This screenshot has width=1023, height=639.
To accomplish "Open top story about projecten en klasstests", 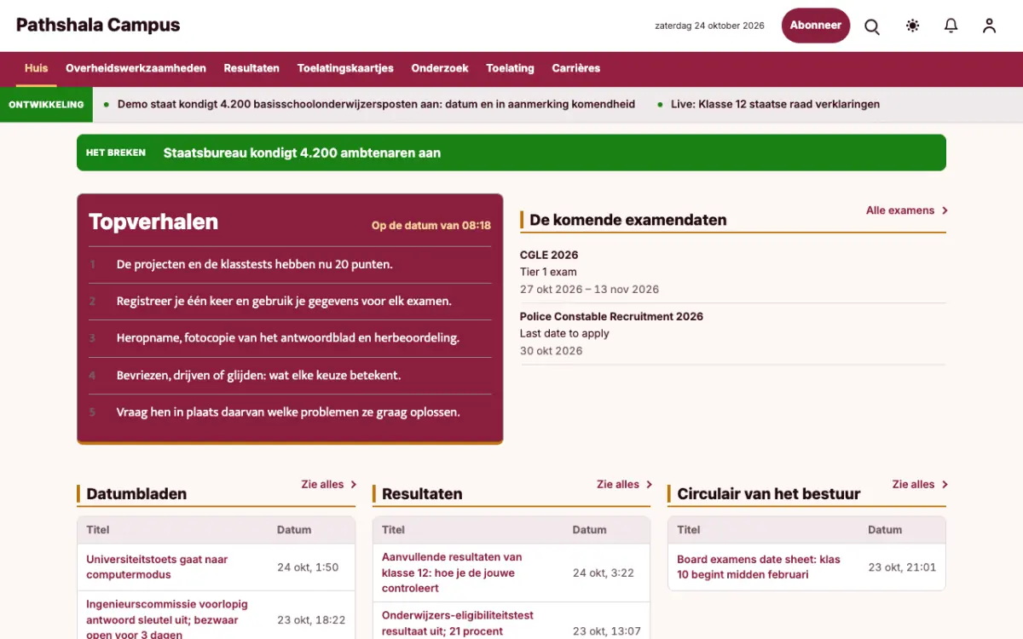I will click(x=255, y=264).
